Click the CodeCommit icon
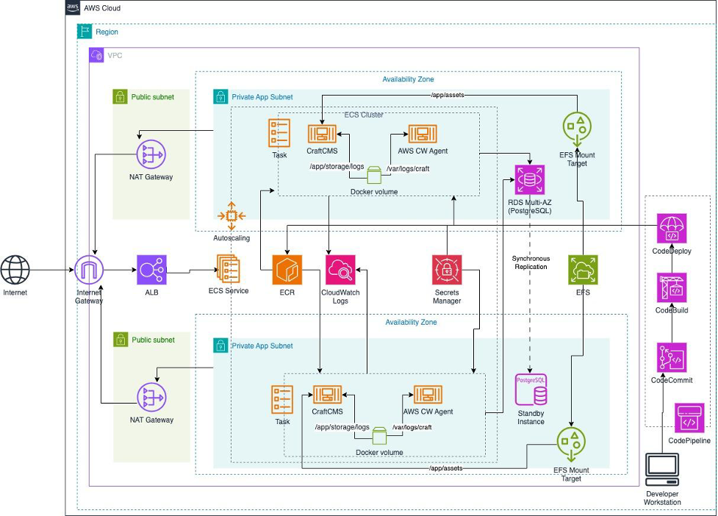 672,356
